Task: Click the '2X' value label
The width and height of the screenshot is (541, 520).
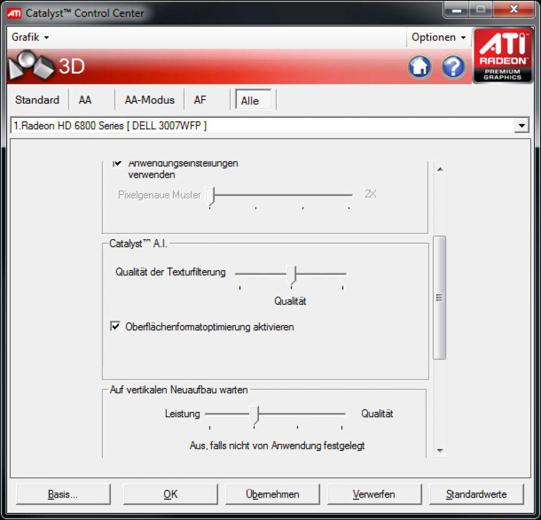Action: [x=371, y=194]
